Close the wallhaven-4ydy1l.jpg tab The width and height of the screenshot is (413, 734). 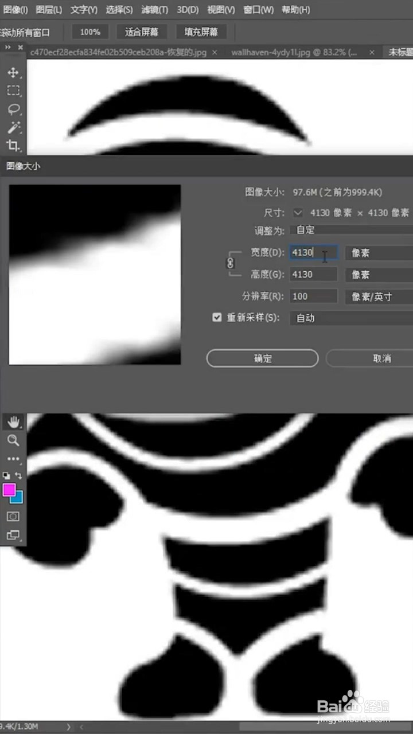pos(372,52)
